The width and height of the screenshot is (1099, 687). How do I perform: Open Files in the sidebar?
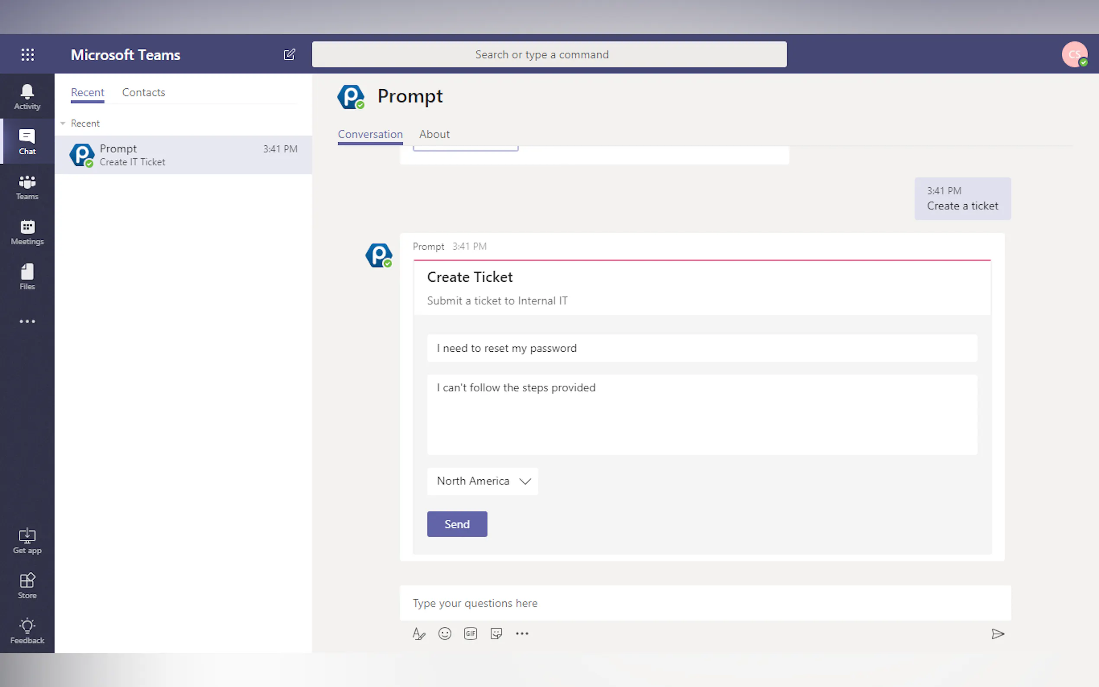click(27, 277)
